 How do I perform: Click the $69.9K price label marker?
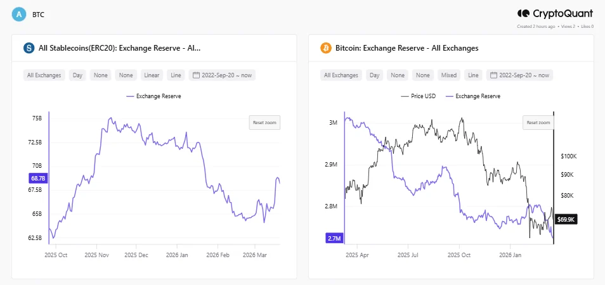[565, 220]
